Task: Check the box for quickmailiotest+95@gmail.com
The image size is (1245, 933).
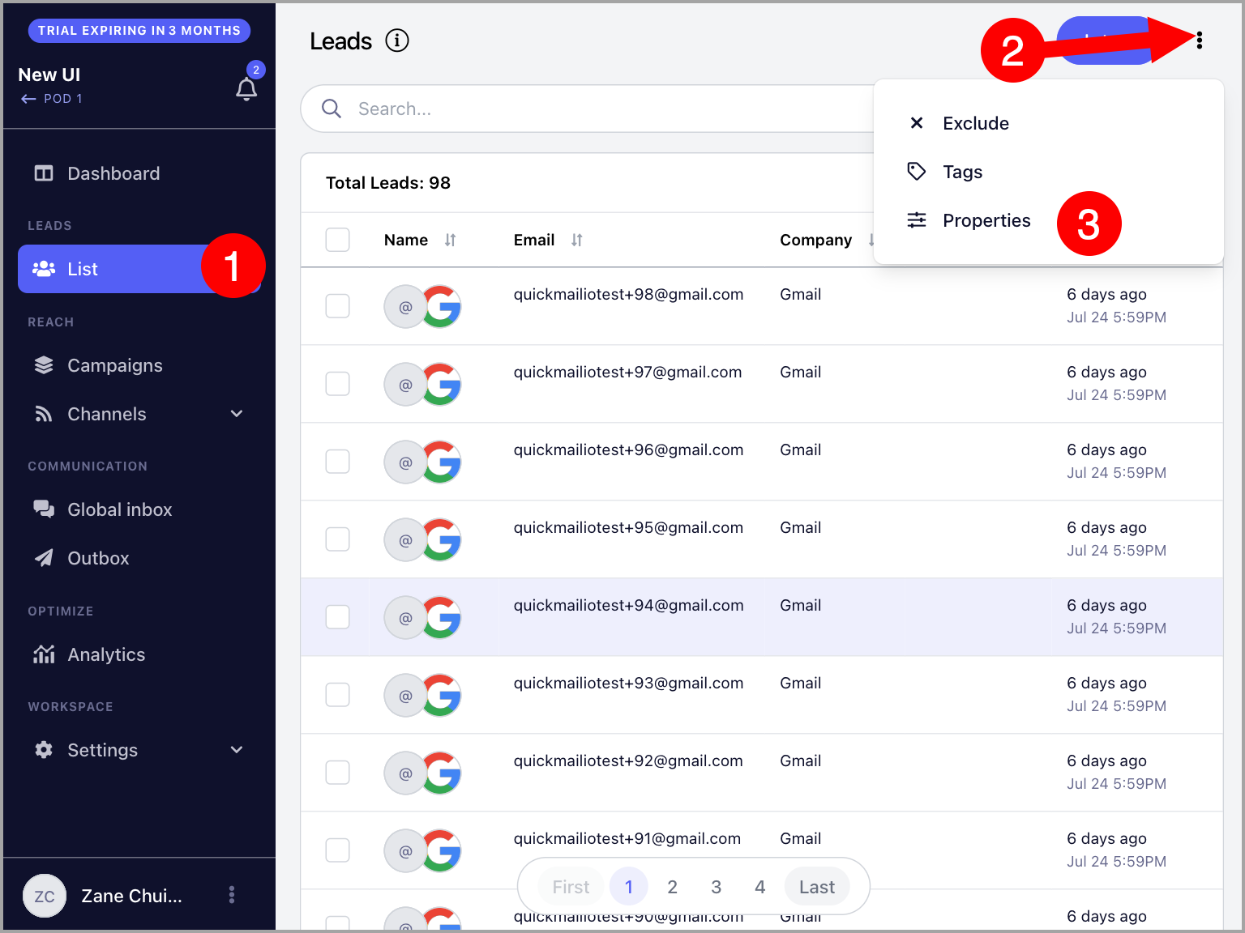Action: click(x=337, y=539)
